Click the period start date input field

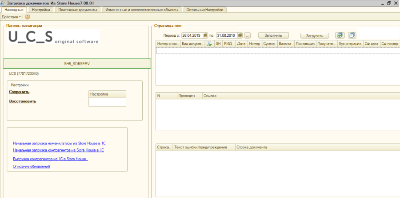pyautogui.click(x=191, y=35)
